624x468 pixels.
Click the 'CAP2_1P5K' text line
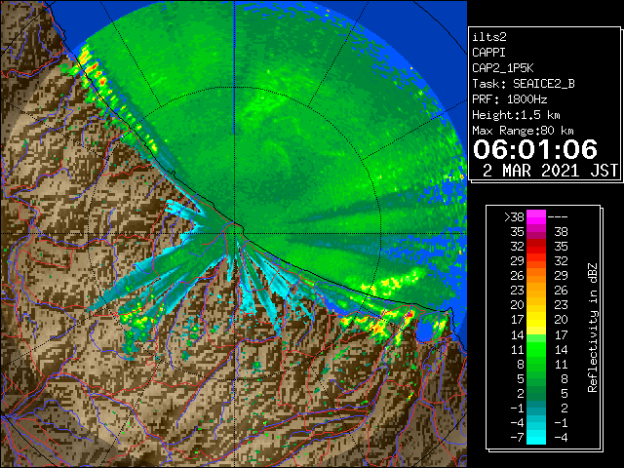tap(503, 68)
